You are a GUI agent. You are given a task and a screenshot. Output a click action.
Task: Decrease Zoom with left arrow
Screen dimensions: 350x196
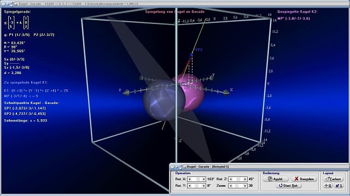231,186
